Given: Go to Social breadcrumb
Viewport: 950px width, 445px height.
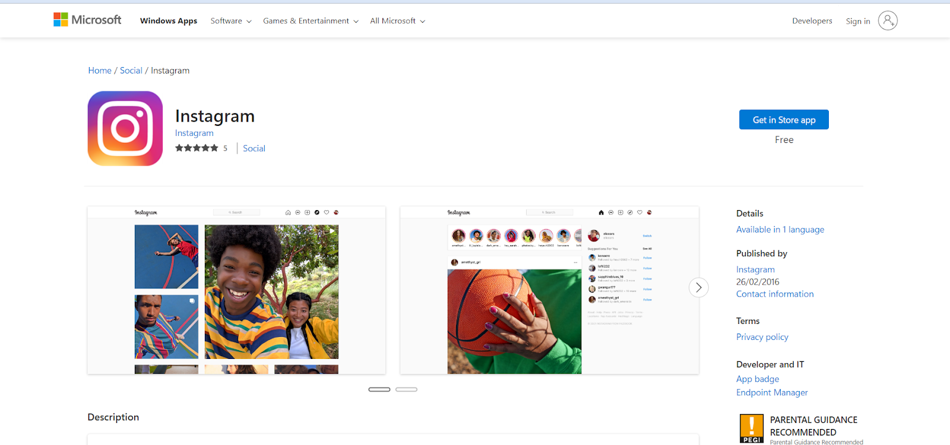Looking at the screenshot, I should tap(131, 71).
